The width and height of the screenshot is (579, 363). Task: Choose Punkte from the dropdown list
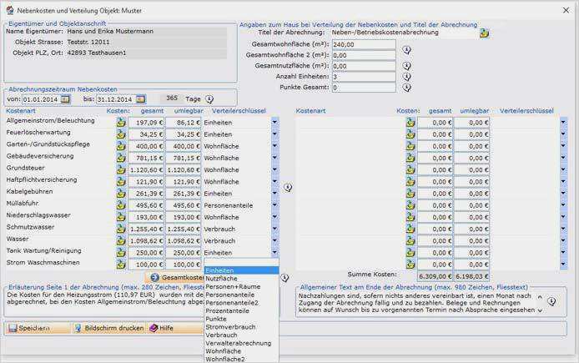pyautogui.click(x=241, y=319)
